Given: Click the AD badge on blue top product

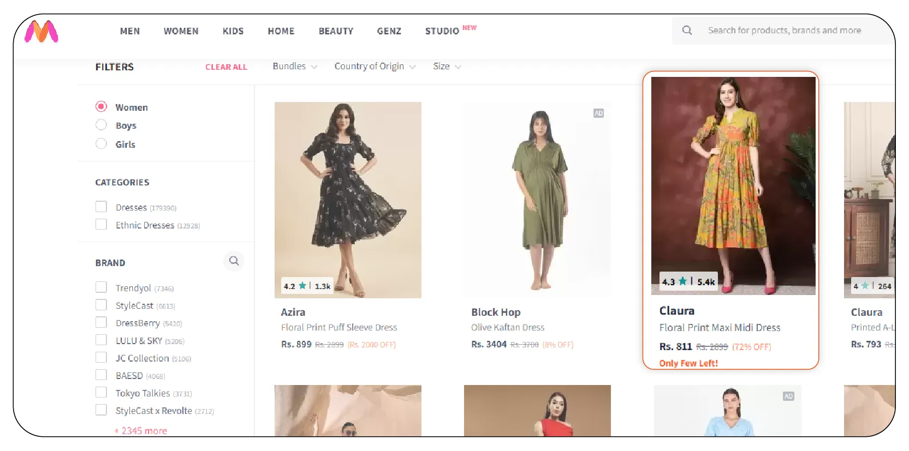Looking at the screenshot, I should tap(788, 396).
